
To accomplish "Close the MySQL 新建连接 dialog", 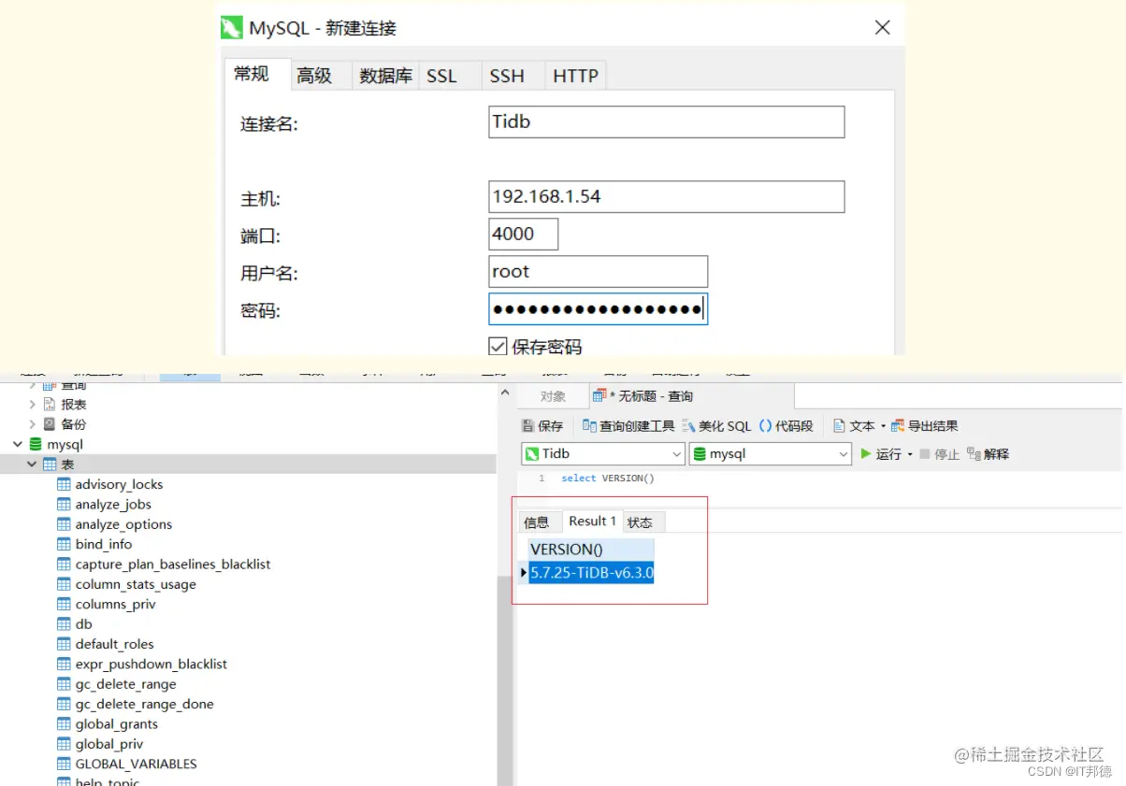I will click(882, 28).
